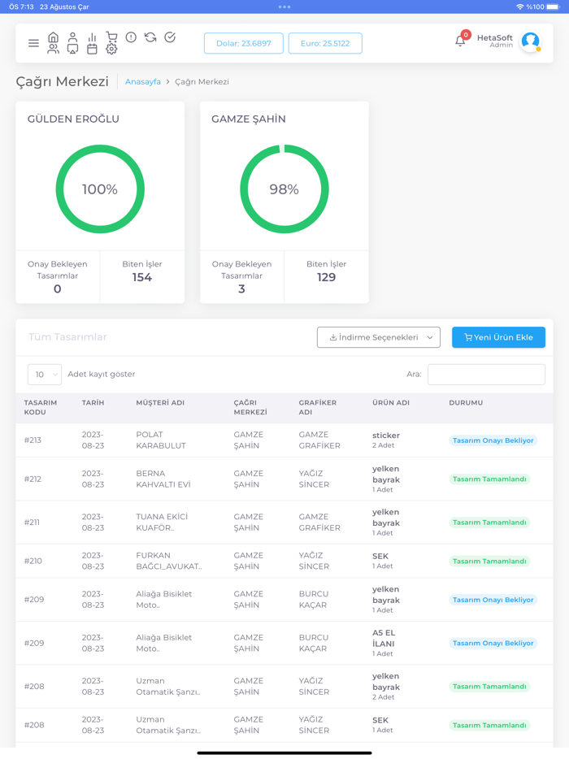Click the Tüm Tasarımlar heading
This screenshot has height=759, width=569.
point(67,337)
